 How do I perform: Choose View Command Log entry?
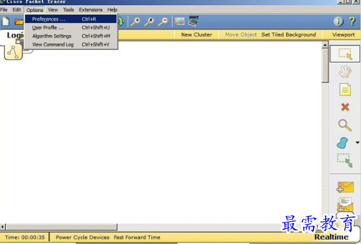pos(71,44)
